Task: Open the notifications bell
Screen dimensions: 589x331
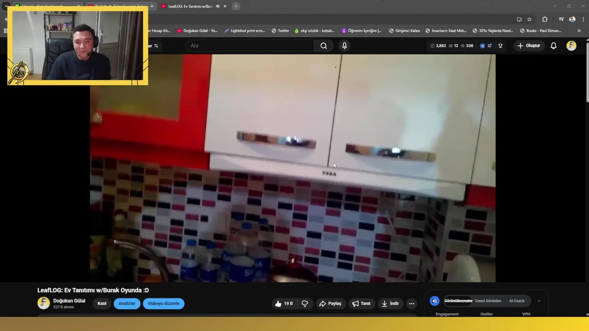Action: click(x=554, y=46)
